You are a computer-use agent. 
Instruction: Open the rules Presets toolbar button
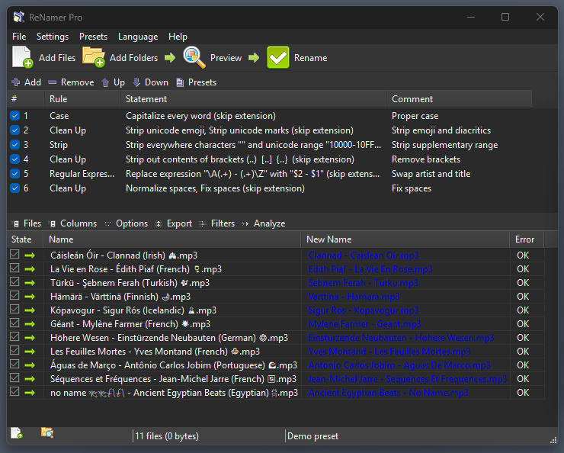tap(196, 82)
